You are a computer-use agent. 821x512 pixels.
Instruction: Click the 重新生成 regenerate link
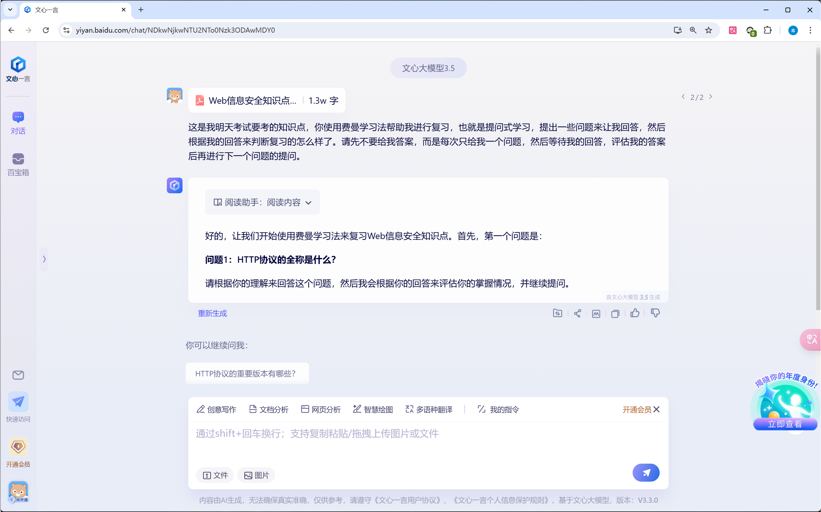coord(212,313)
